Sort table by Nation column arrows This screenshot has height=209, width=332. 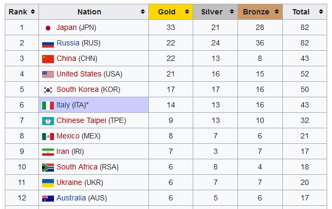pyautogui.click(x=143, y=12)
